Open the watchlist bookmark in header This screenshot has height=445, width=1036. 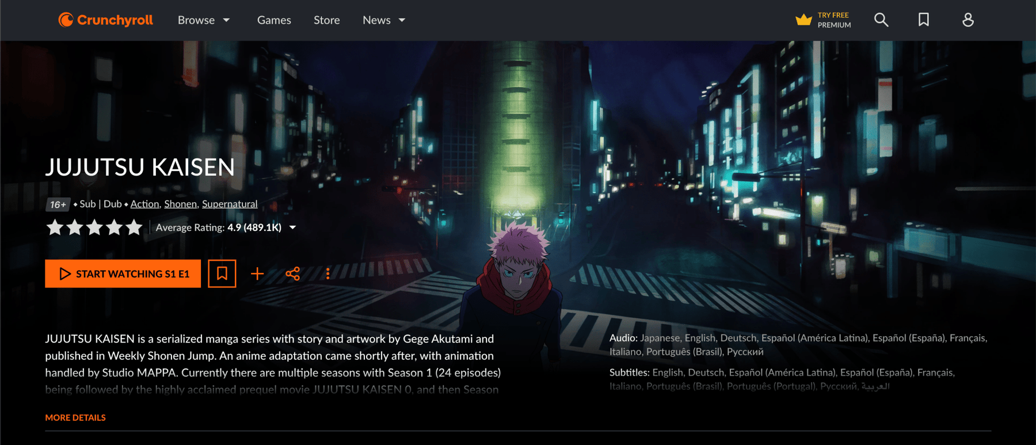(x=923, y=20)
